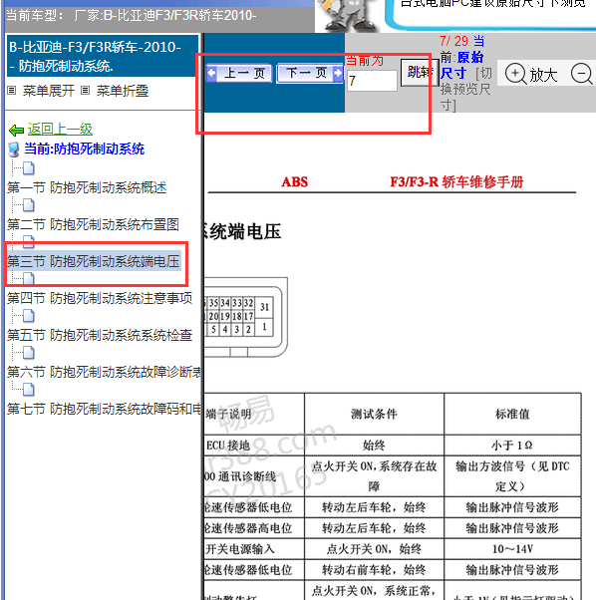Select 第三节 防抱死制动系统端电压
596x600 pixels.
tap(94, 261)
